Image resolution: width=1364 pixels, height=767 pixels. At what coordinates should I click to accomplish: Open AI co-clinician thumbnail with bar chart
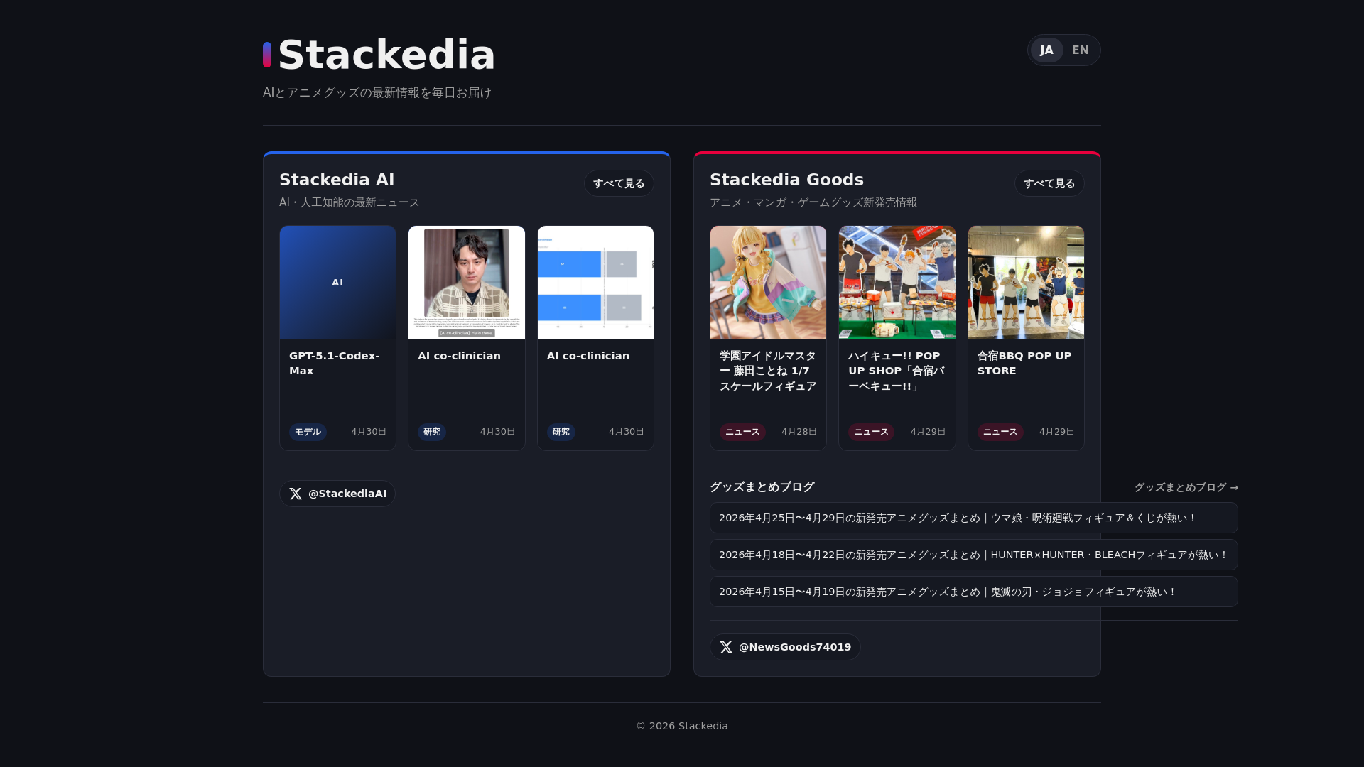coord(595,283)
